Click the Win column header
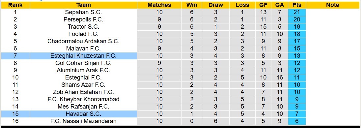Viewport: 361px width, 128px height. point(192,5)
